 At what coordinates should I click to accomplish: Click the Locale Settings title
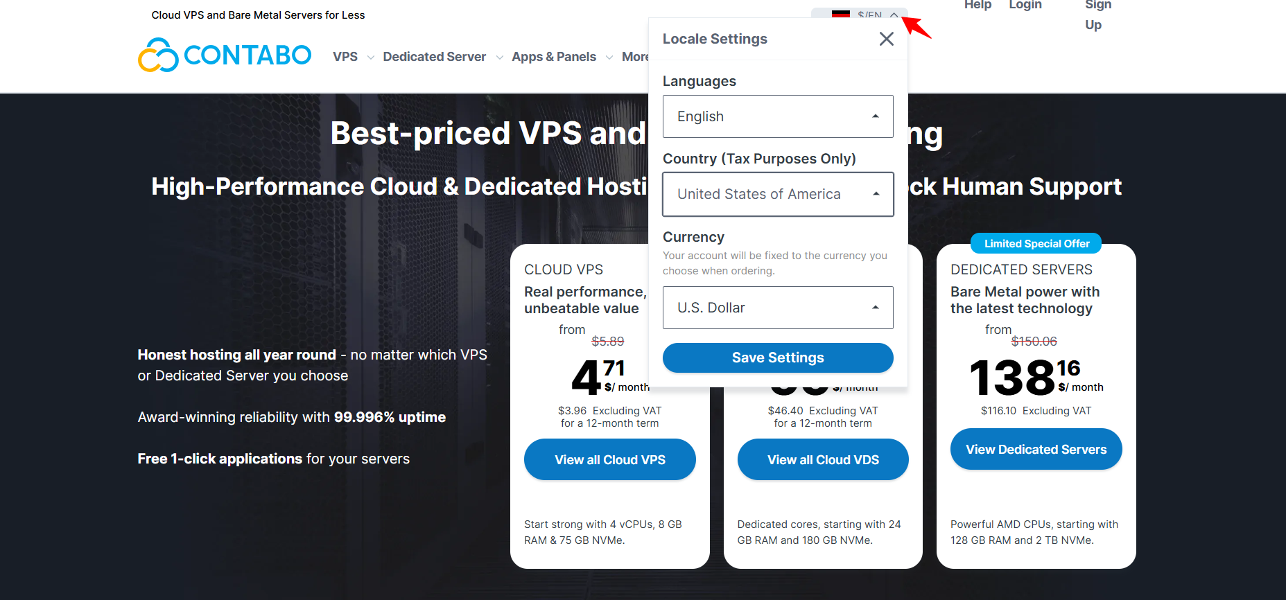[x=715, y=39]
